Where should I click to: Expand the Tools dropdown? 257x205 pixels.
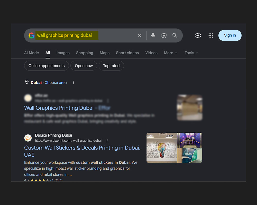[191, 53]
